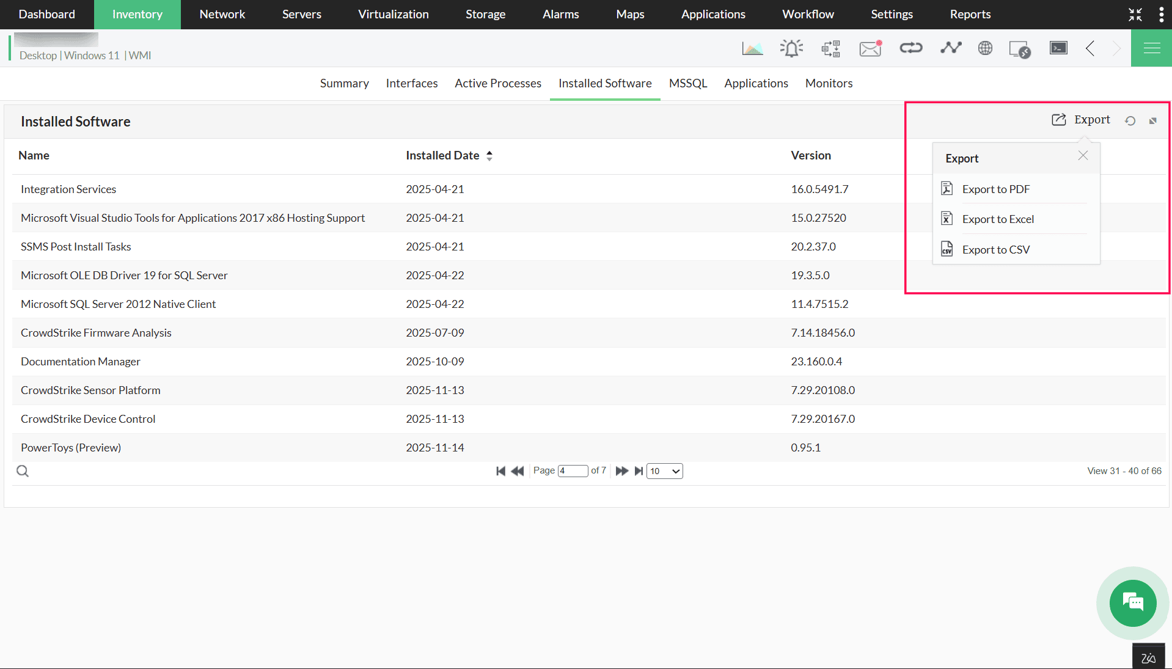The height and width of the screenshot is (669, 1172).
Task: Switch to the device Applications tab
Action: click(x=756, y=84)
